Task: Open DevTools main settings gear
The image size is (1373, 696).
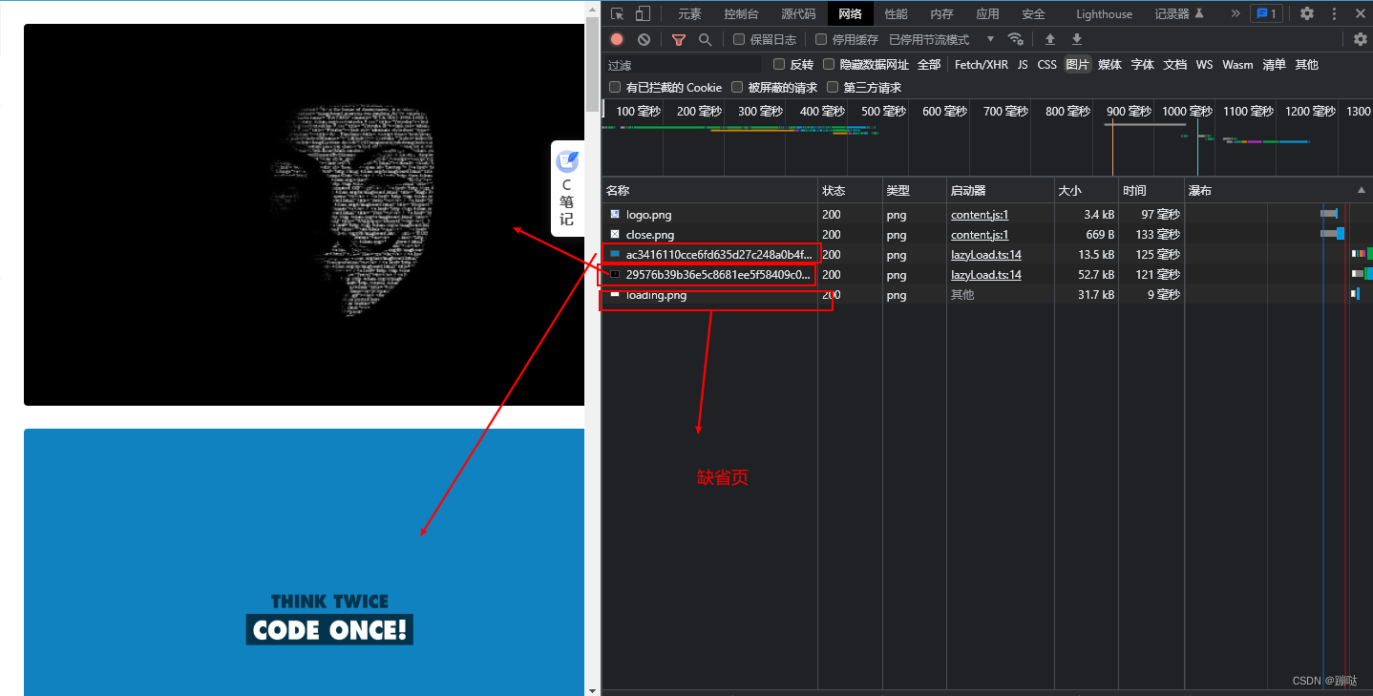Action: pos(1307,13)
